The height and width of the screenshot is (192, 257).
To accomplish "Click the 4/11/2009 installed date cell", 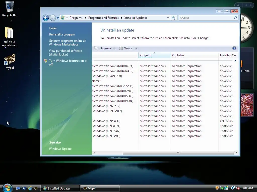I will pos(226,121).
